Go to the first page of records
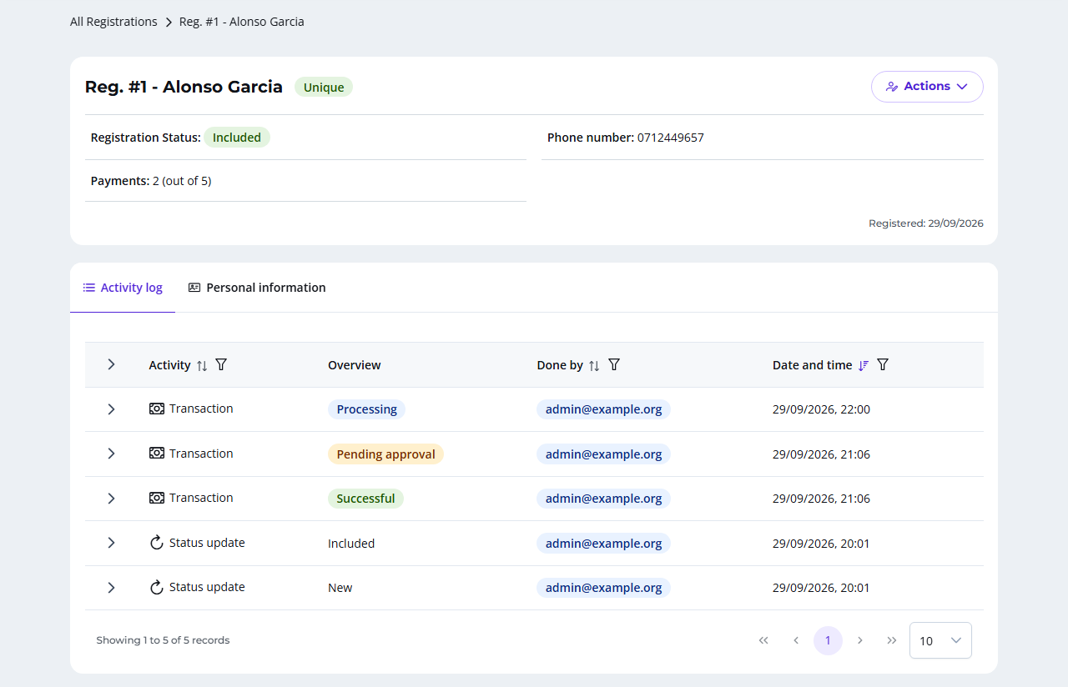The width and height of the screenshot is (1068, 687). (763, 640)
